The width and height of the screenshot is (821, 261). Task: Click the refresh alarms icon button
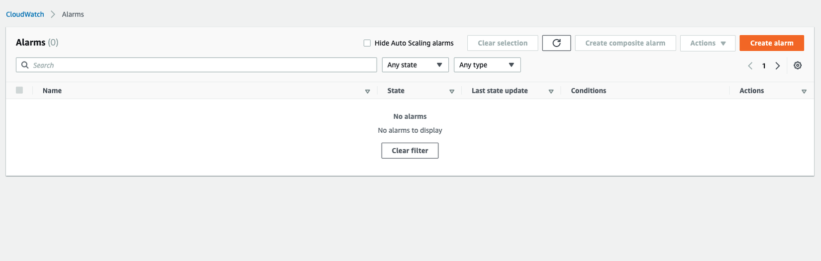(556, 43)
